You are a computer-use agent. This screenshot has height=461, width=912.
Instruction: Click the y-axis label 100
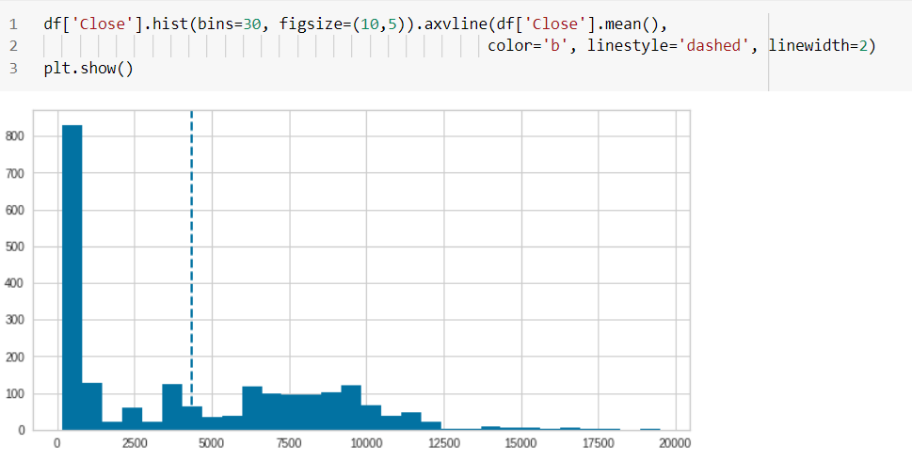click(x=14, y=393)
